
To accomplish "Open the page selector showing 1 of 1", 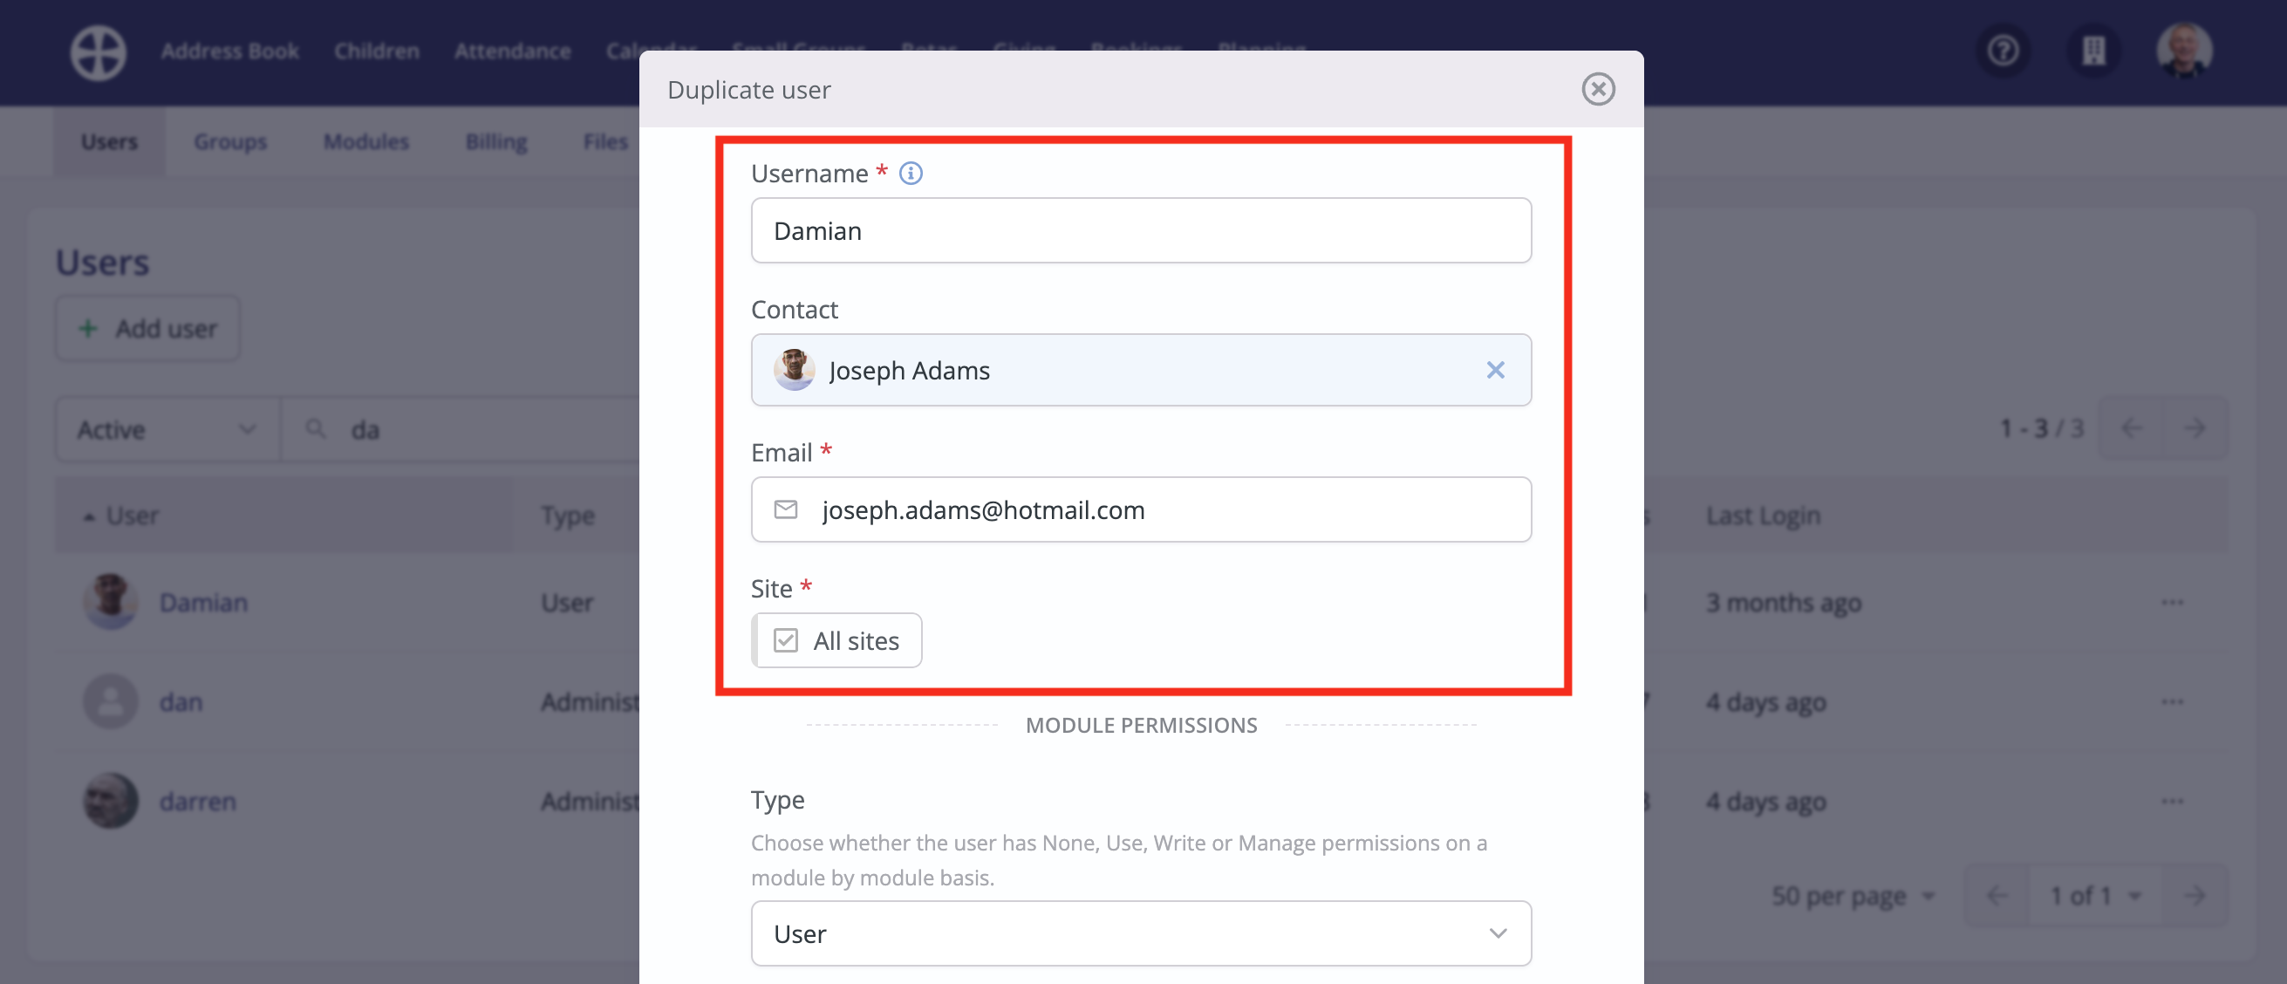I will click(x=2092, y=895).
